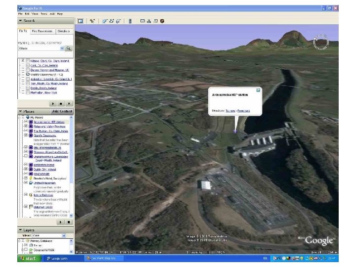Click the yellow pin icon of Bewley's Hotel

click(x=31, y=178)
